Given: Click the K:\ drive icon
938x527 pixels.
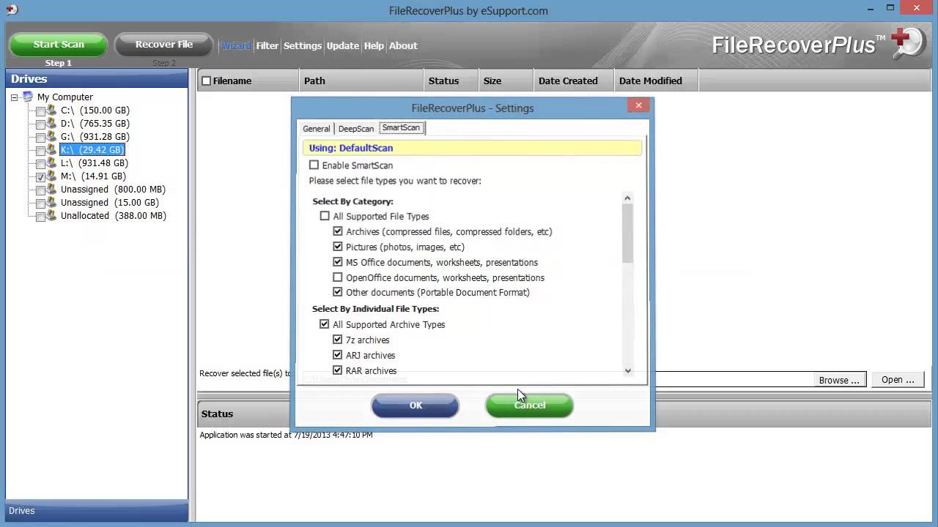Looking at the screenshot, I should coord(51,149).
